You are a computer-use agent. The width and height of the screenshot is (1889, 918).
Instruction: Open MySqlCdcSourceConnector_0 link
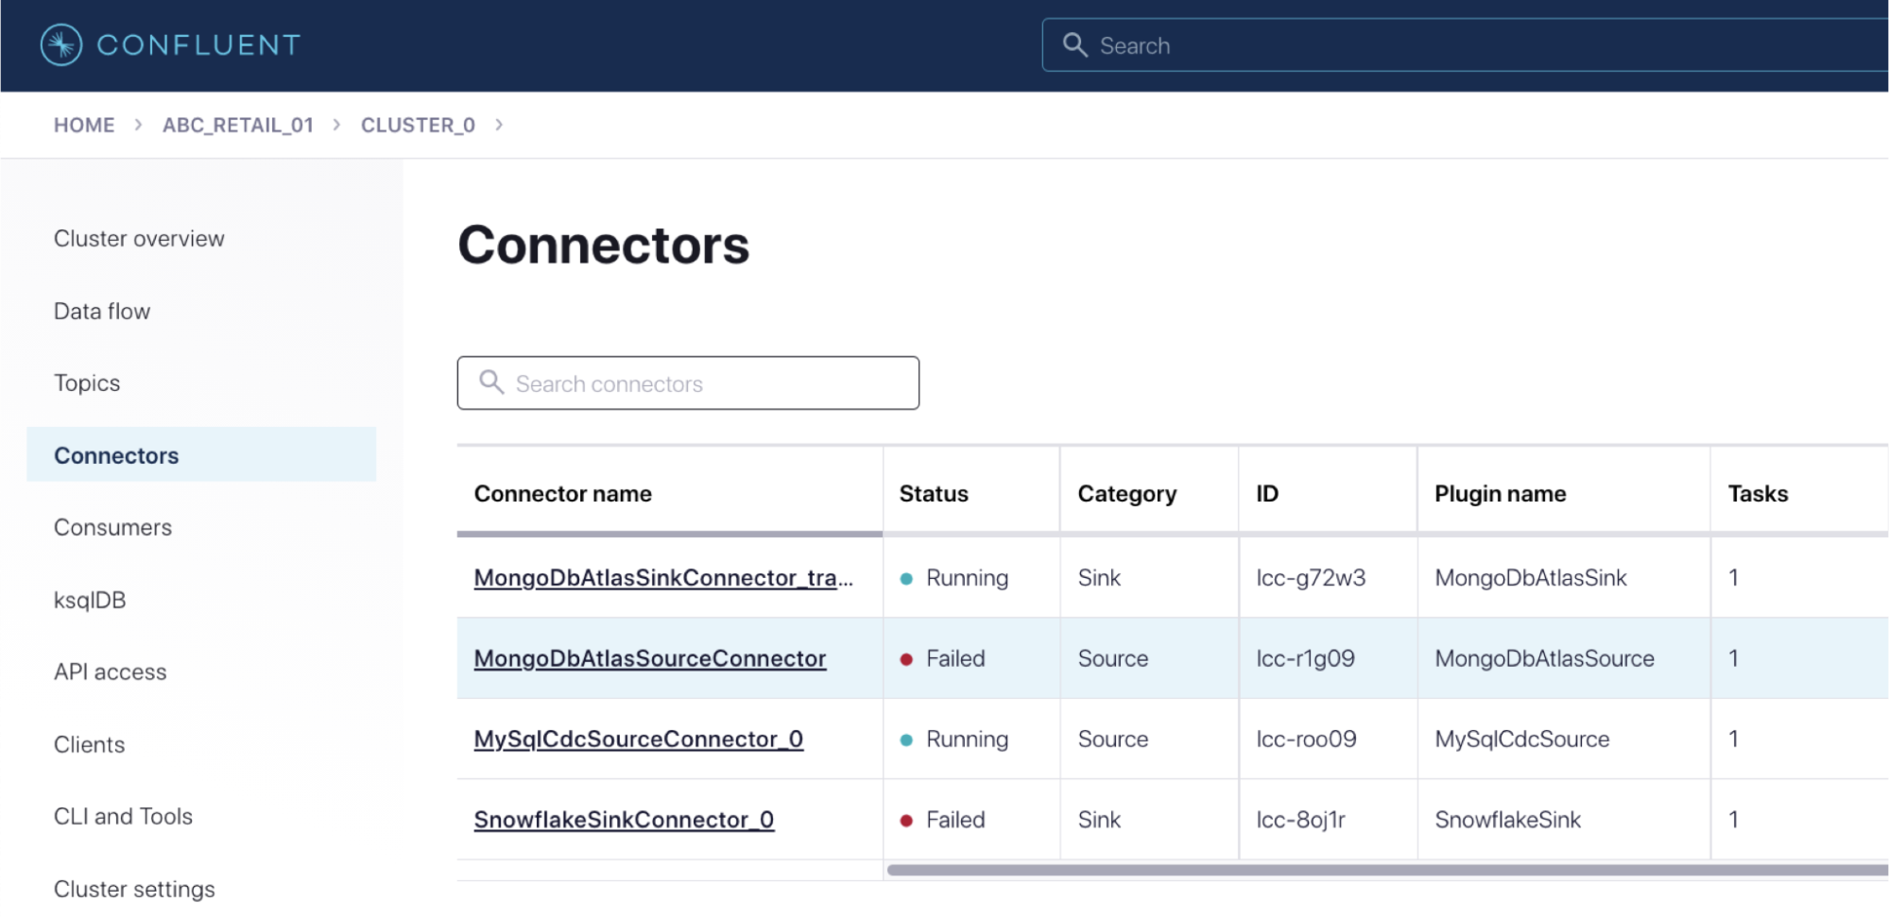639,739
